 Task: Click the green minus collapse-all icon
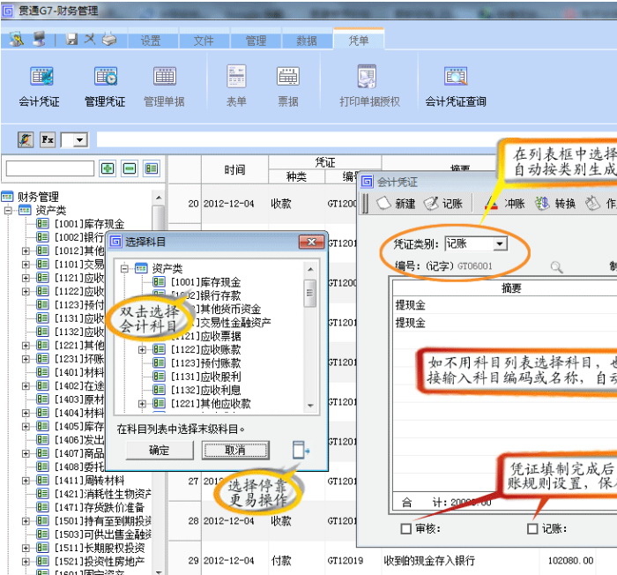click(130, 168)
